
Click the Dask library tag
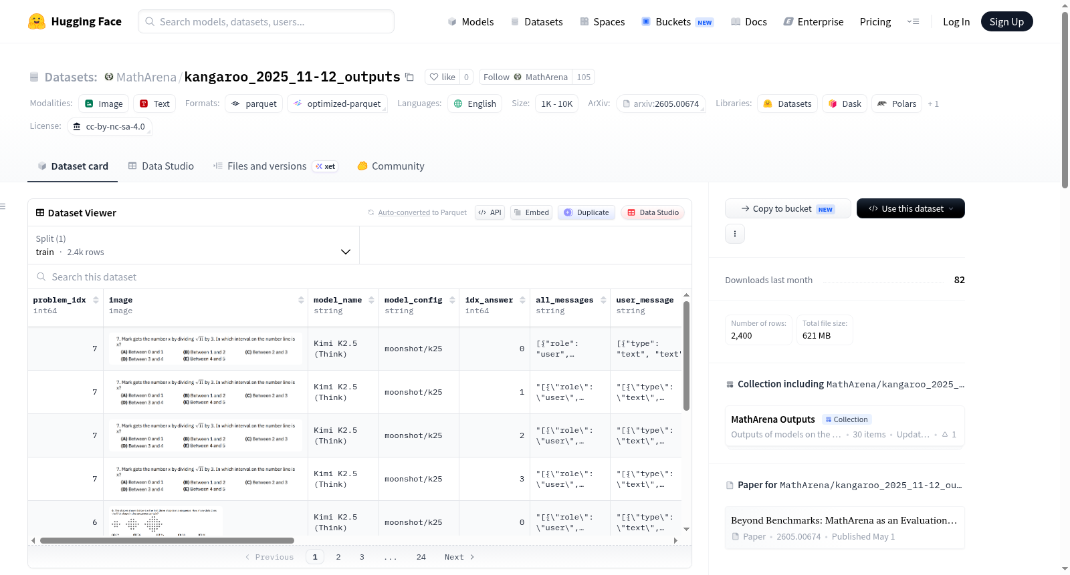tap(845, 104)
